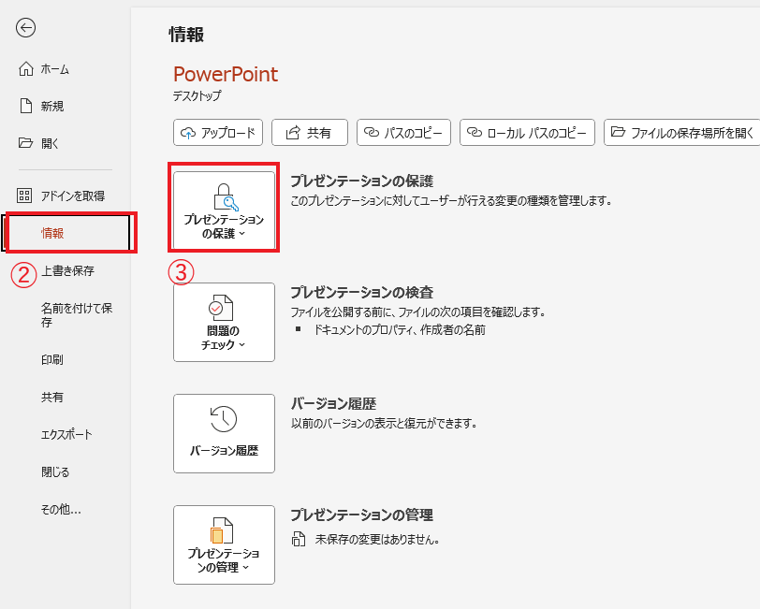Click the プレゼンテーションの保護 heading

(x=361, y=181)
